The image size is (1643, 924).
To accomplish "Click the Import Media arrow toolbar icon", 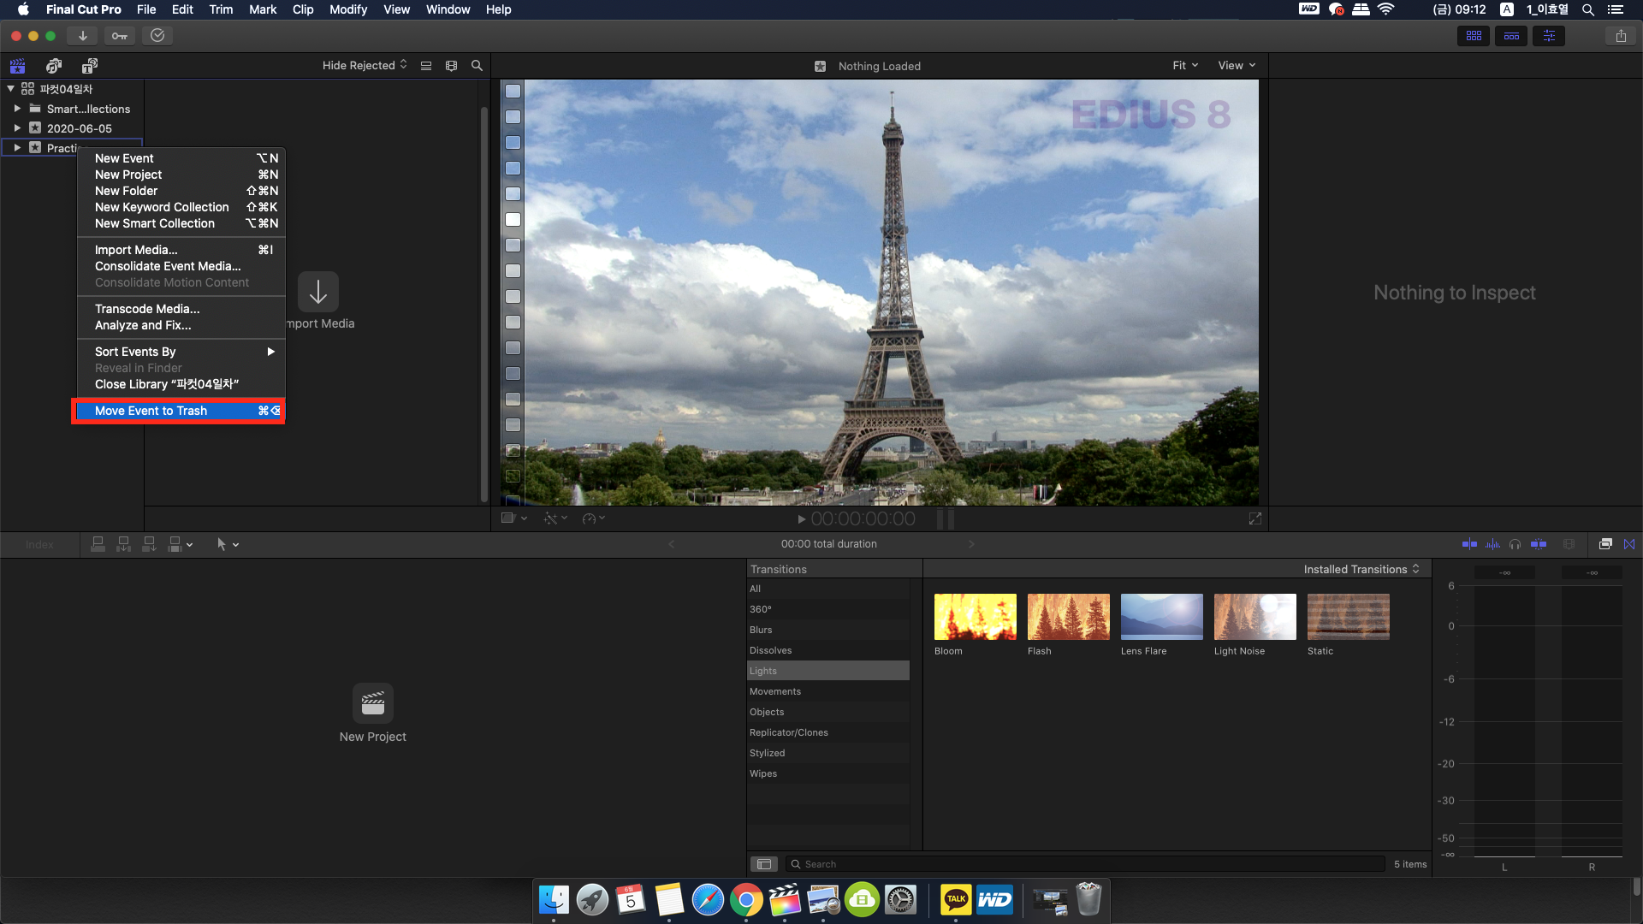I will [82, 36].
